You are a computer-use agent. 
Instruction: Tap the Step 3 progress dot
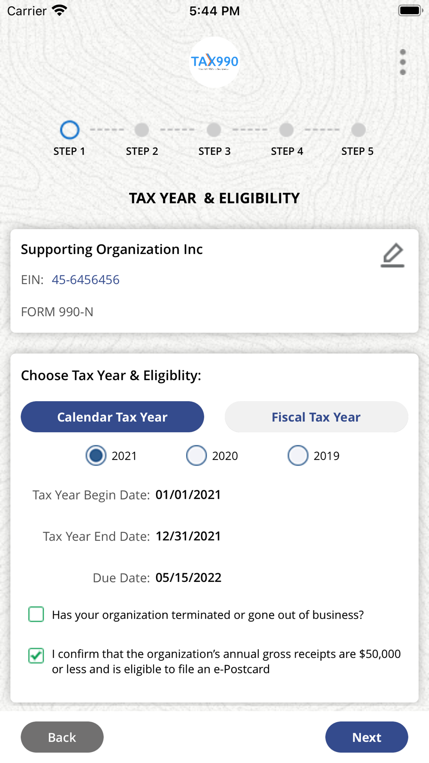click(x=214, y=130)
